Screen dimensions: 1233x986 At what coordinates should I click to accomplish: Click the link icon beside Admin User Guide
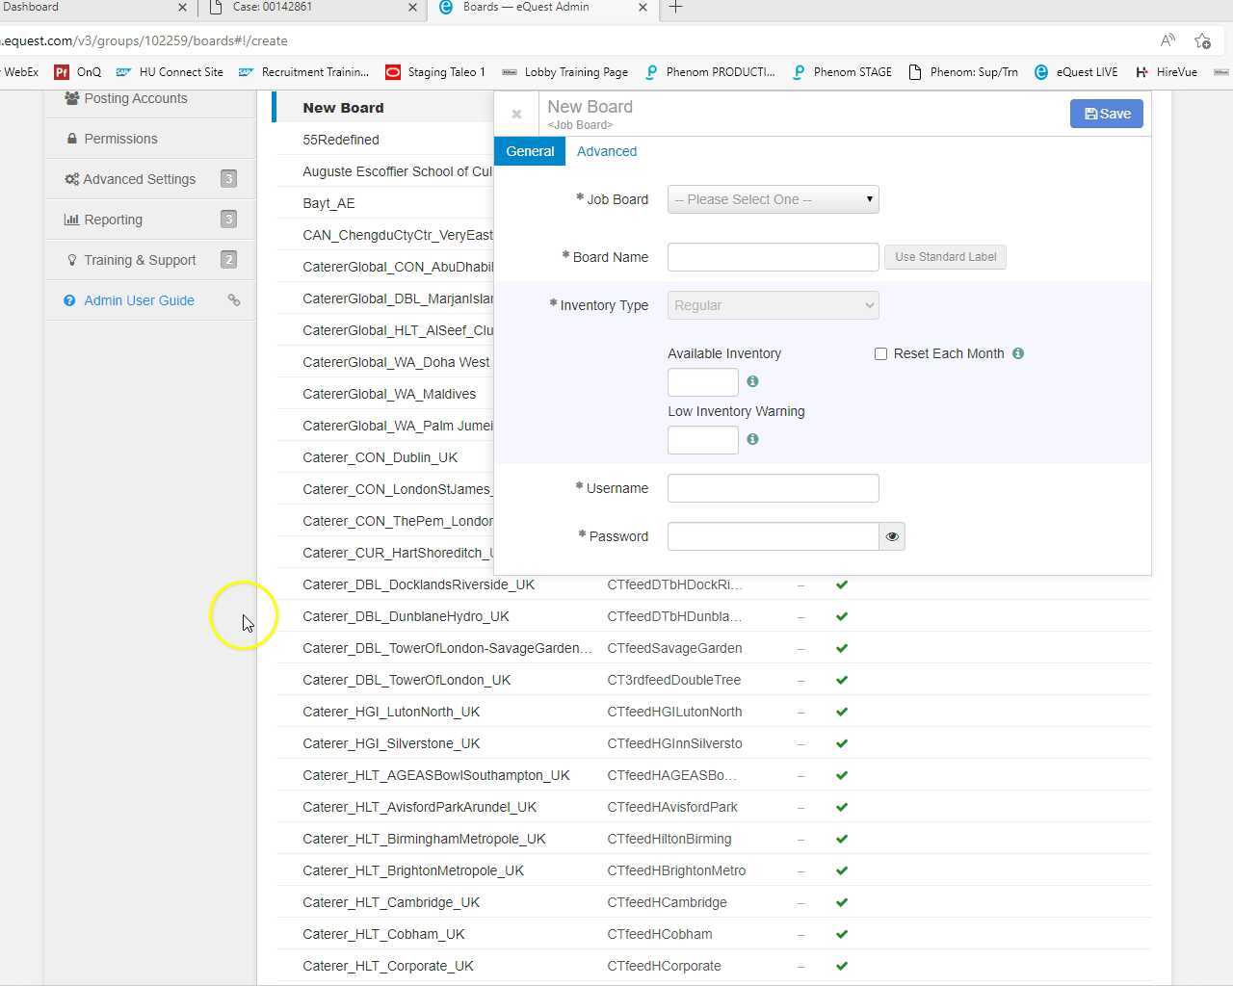coord(234,300)
